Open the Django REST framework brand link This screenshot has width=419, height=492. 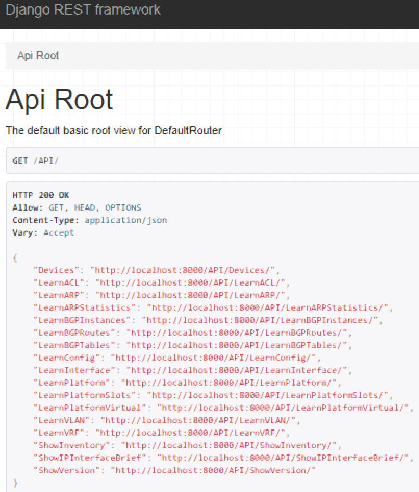(x=83, y=10)
